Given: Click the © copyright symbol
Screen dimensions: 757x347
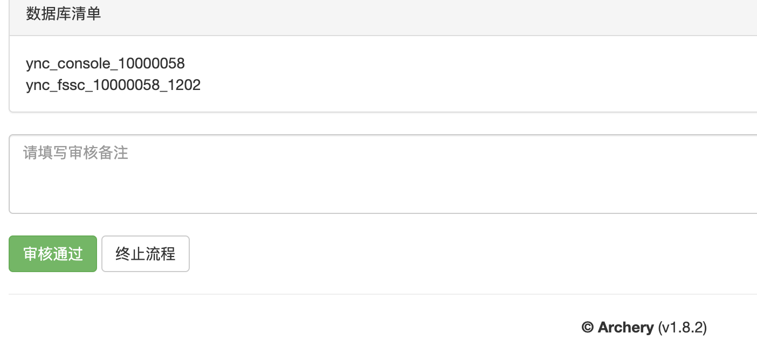Looking at the screenshot, I should [x=588, y=327].
